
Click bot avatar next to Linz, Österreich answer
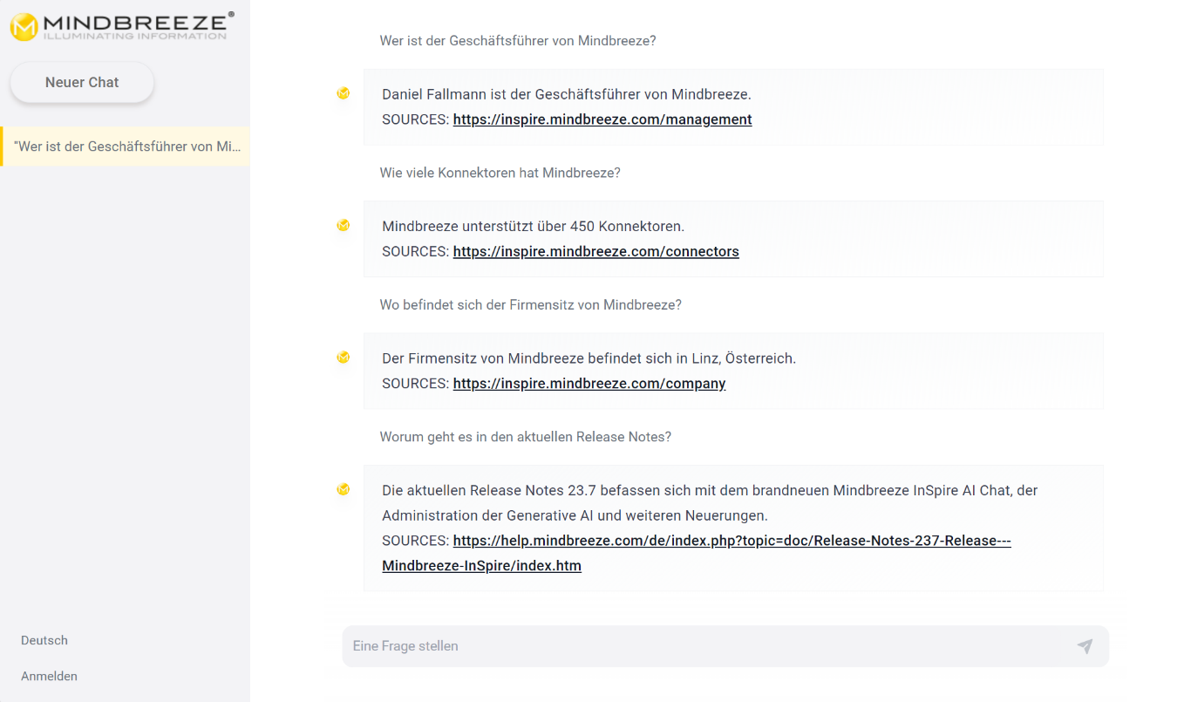pos(344,357)
